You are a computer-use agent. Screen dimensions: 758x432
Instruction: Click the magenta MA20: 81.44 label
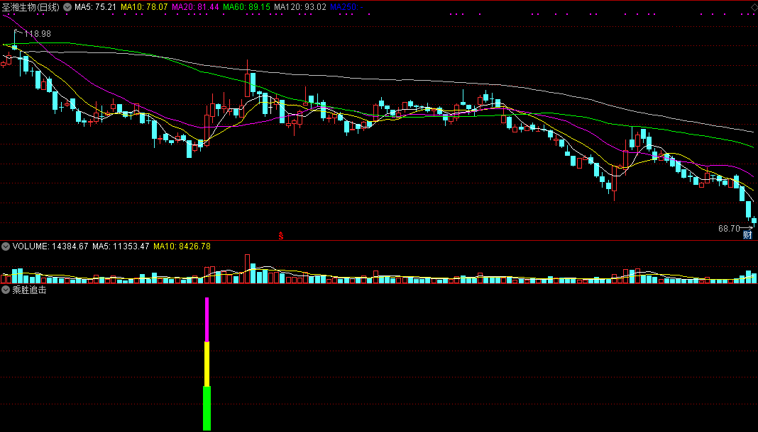(195, 7)
